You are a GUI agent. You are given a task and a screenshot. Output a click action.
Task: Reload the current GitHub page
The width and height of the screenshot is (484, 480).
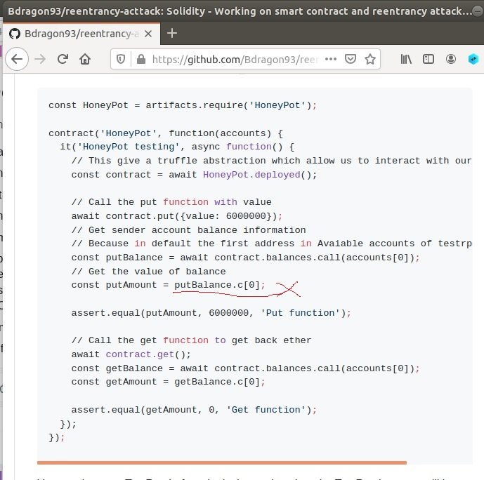tap(63, 60)
